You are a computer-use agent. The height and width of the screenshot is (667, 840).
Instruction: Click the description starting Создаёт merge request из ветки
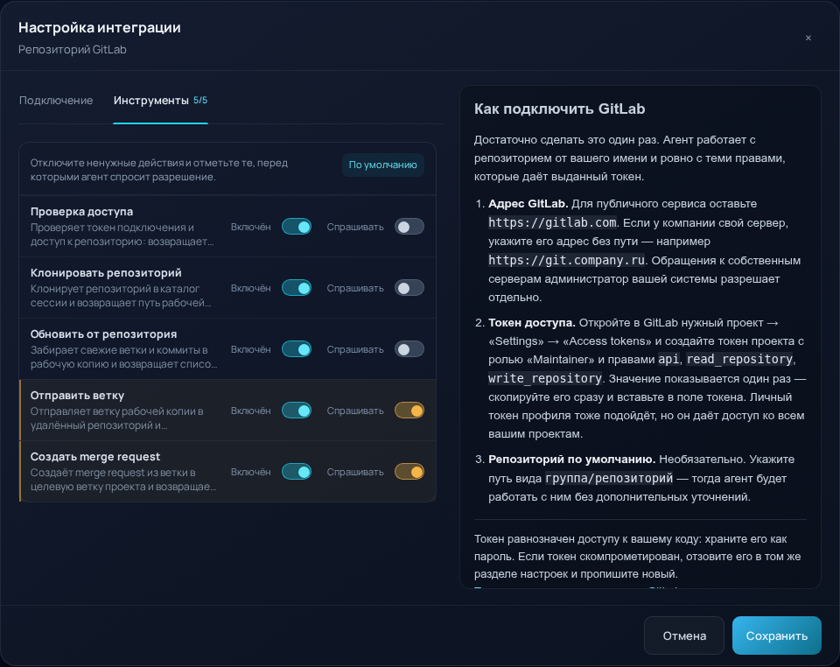(123, 480)
